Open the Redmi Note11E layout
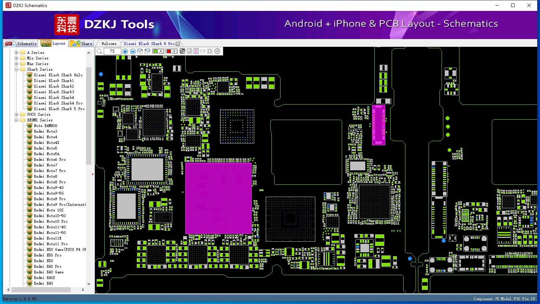The height and width of the screenshot is (304, 540). click(47, 238)
